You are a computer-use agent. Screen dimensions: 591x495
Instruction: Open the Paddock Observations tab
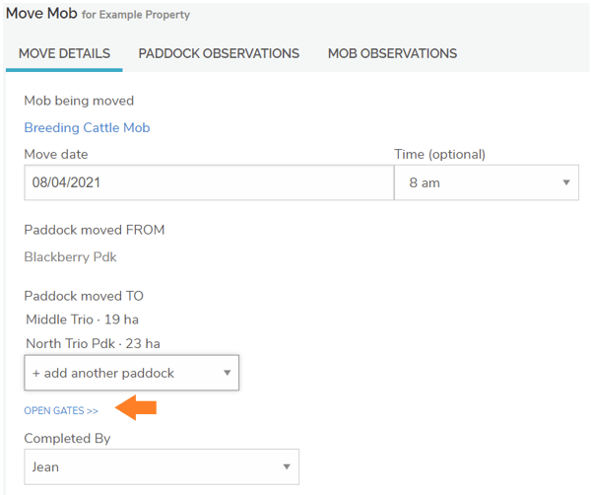219,53
